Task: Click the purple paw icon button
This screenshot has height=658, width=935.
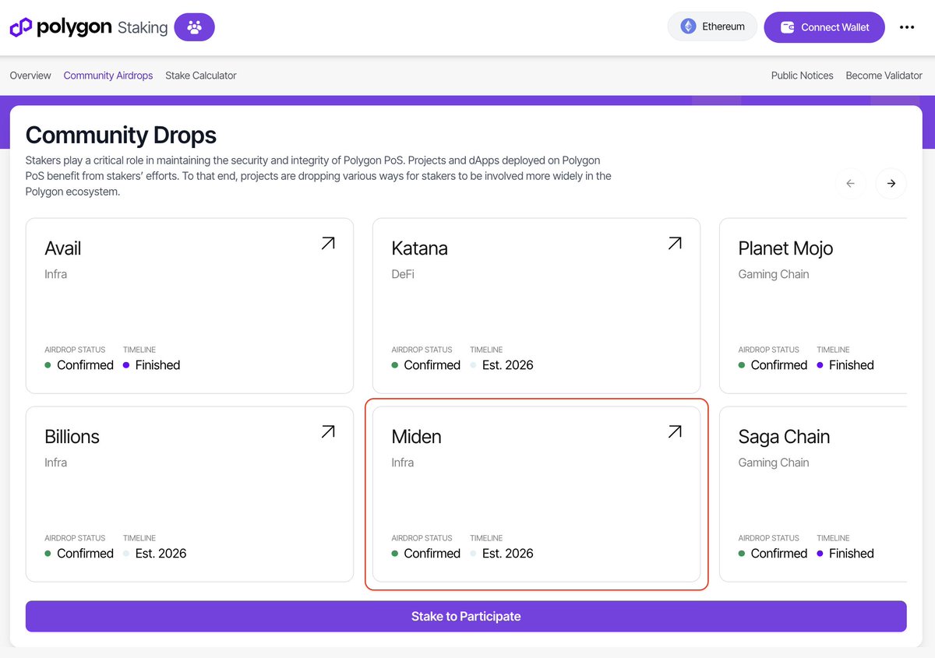Action: click(194, 27)
